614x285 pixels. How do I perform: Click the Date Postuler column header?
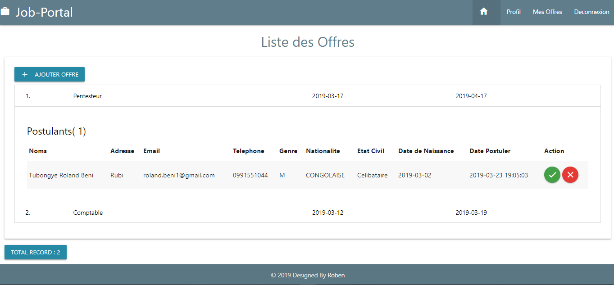pos(490,151)
